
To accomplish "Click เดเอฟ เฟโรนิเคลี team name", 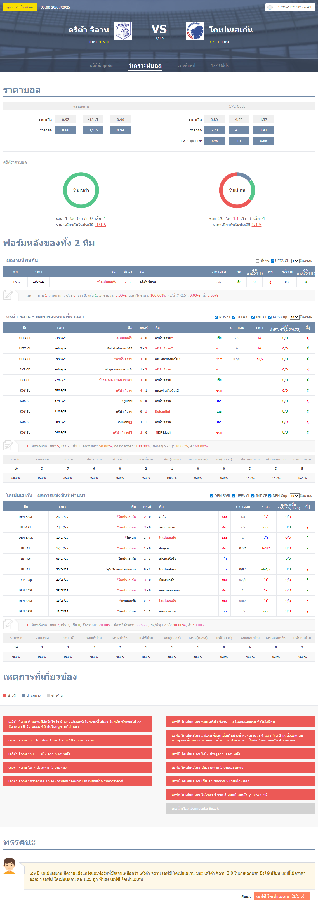I will [167, 391].
